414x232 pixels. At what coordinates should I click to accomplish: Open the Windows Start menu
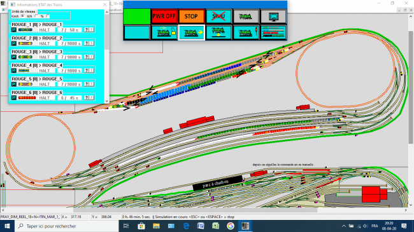click(7, 226)
